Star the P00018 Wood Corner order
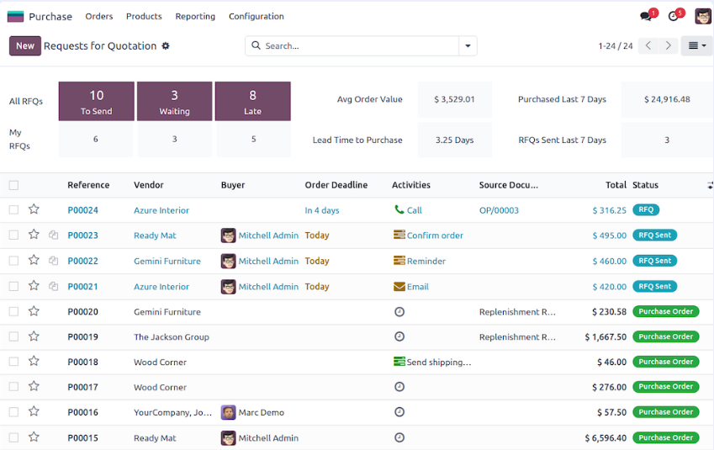This screenshot has height=450, width=714. pyautogui.click(x=34, y=361)
